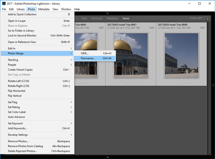215x159 pixels.
Task: Toggle Auto Advance in Photo menu
Action: 16,117
